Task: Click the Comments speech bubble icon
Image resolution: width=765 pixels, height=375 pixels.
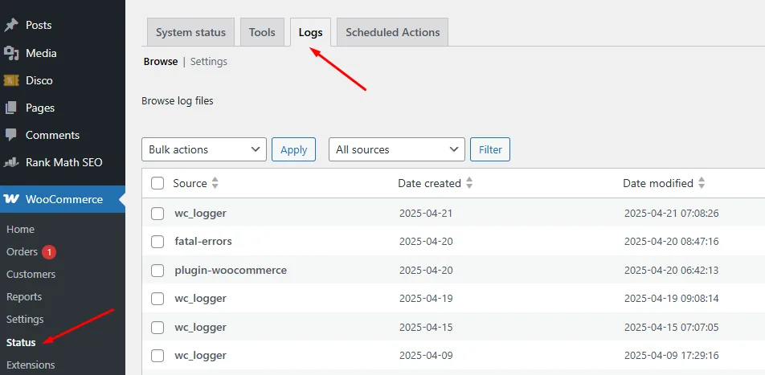Action: click(10, 135)
